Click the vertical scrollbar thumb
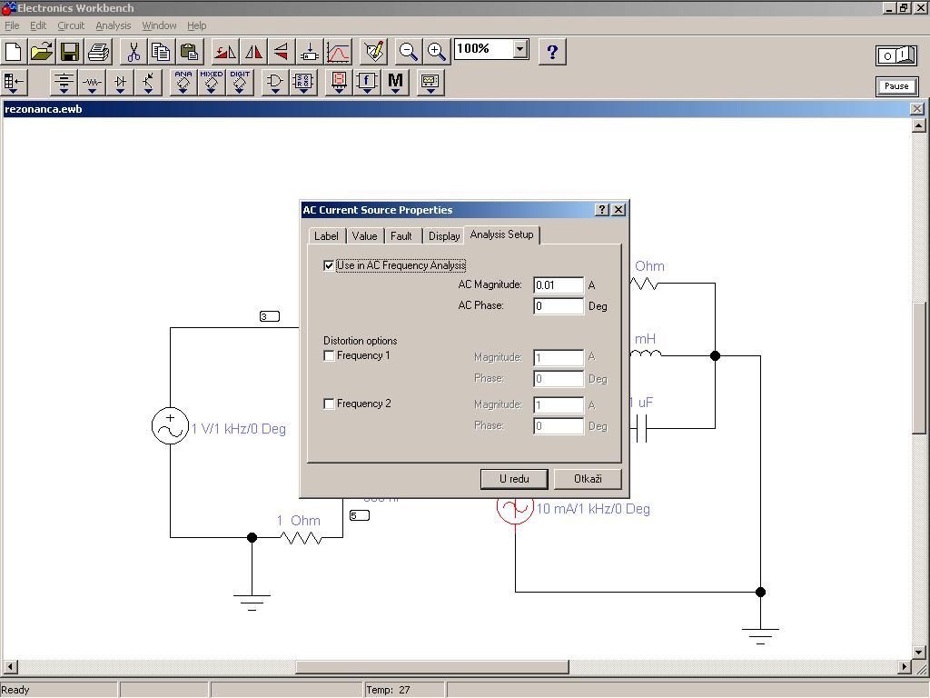 [x=919, y=368]
